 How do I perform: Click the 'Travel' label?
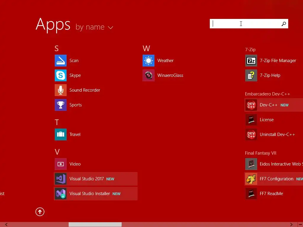tap(75, 134)
